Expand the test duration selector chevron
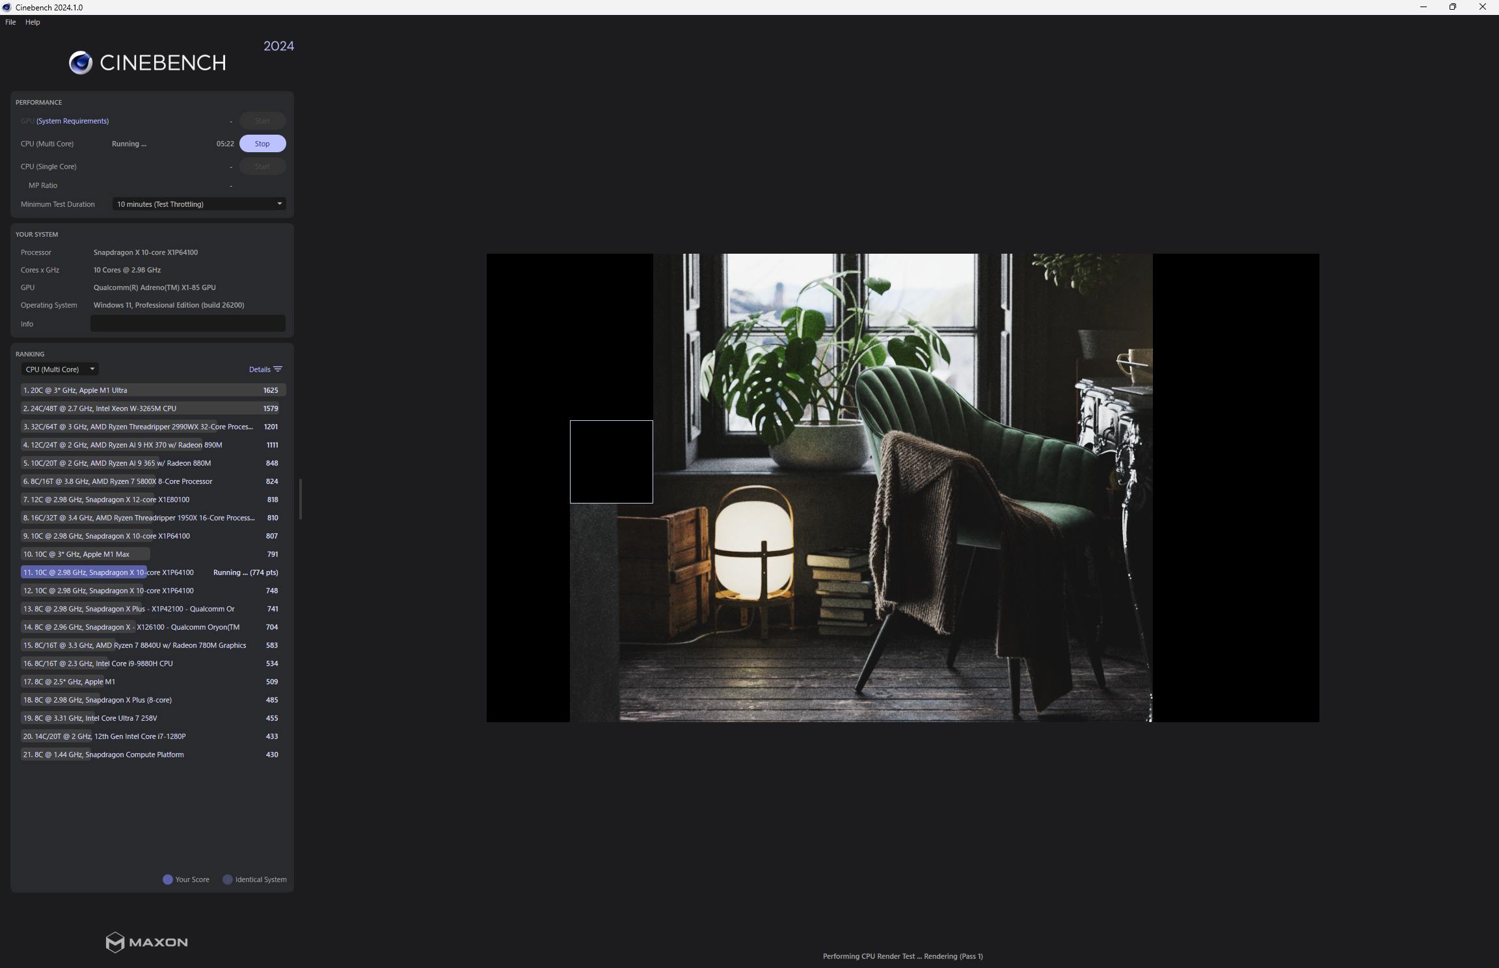Viewport: 1499px width, 968px height. coord(279,204)
